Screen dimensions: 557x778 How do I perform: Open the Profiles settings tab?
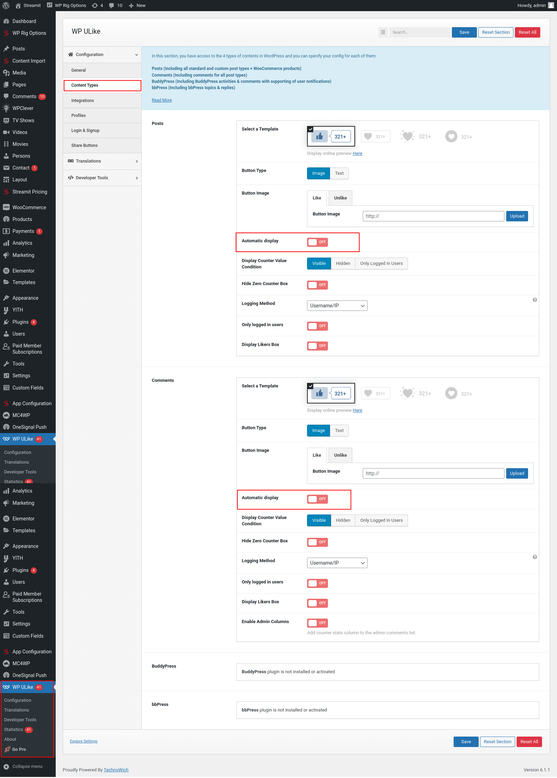tap(102, 116)
